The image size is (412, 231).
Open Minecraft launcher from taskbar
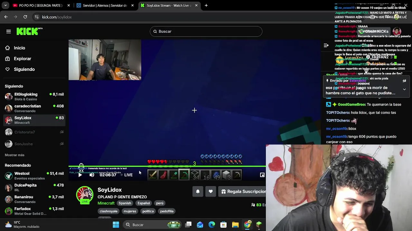tap(259, 225)
